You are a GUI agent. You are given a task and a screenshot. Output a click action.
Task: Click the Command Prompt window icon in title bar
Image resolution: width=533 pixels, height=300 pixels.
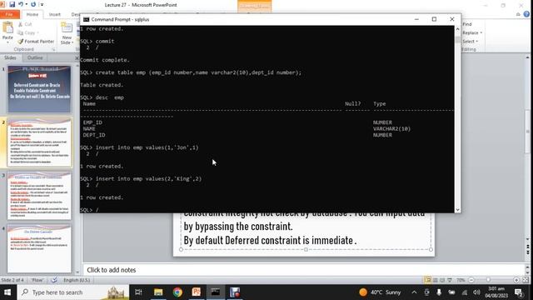[x=86, y=19]
